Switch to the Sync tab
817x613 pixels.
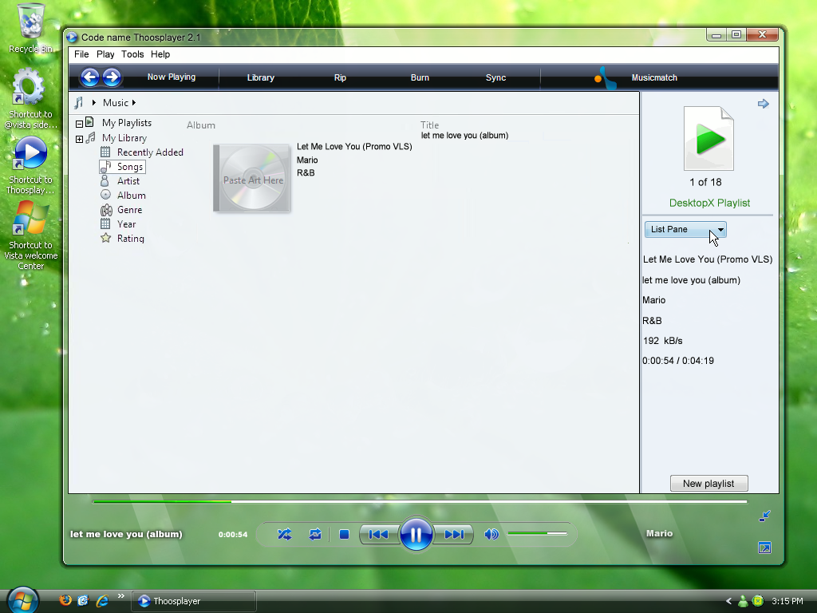click(x=496, y=77)
